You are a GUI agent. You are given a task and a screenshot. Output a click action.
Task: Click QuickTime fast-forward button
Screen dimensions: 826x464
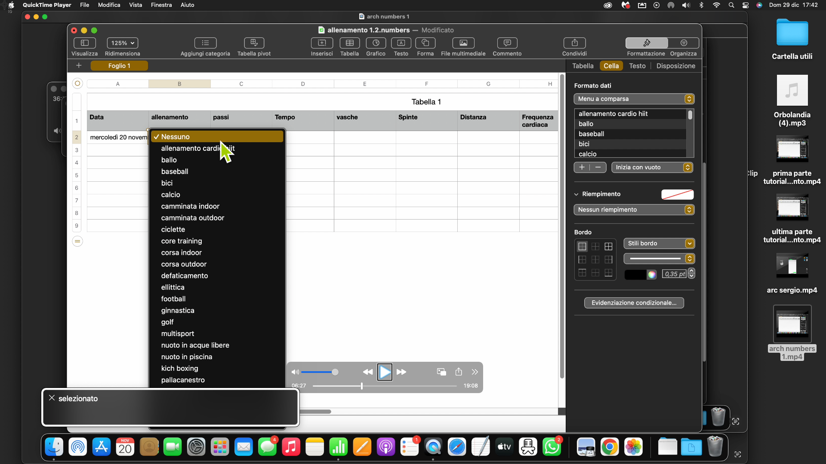401,372
